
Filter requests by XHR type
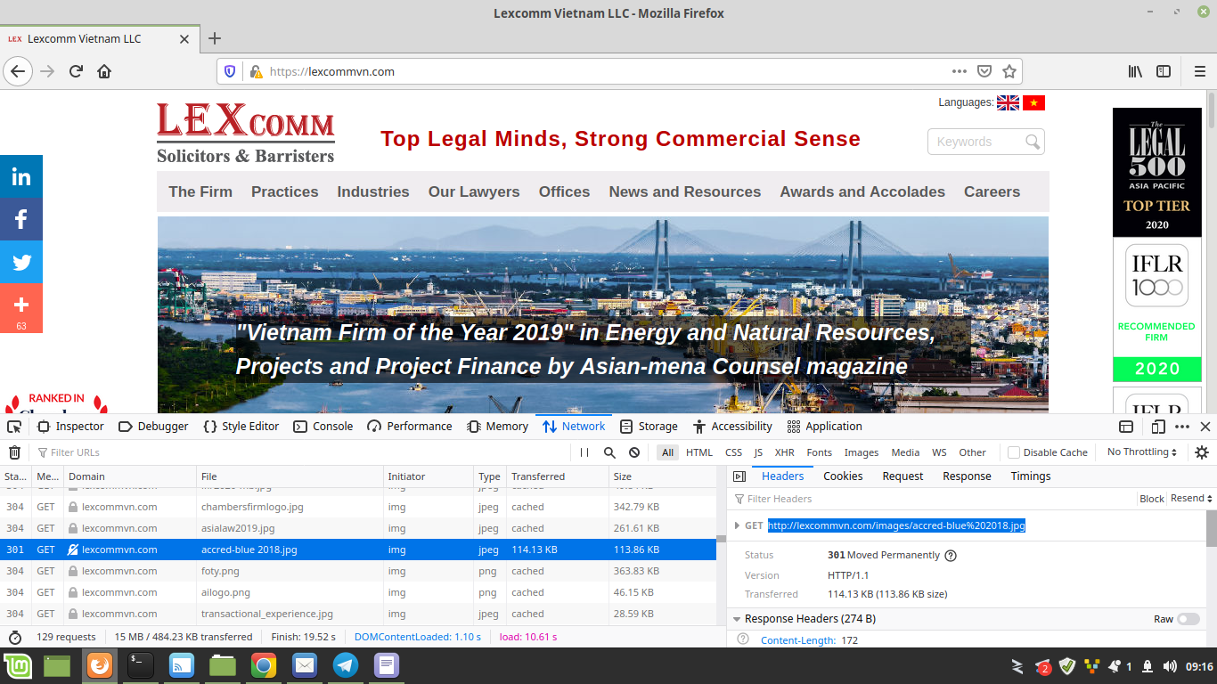(x=784, y=452)
